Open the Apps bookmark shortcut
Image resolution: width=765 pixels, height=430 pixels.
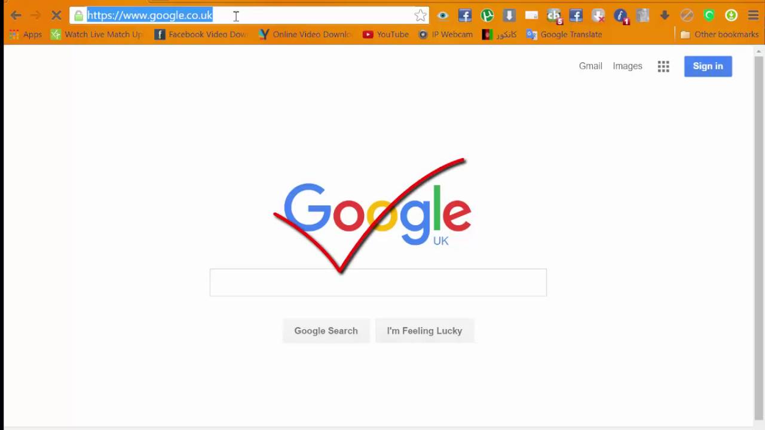(26, 35)
